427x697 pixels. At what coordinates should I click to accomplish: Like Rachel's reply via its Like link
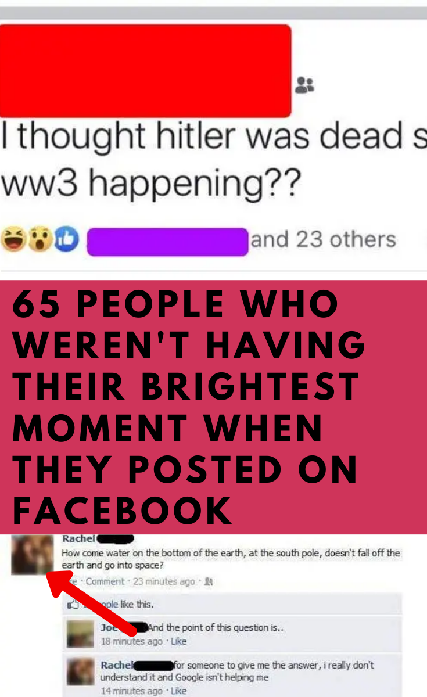pos(179,691)
